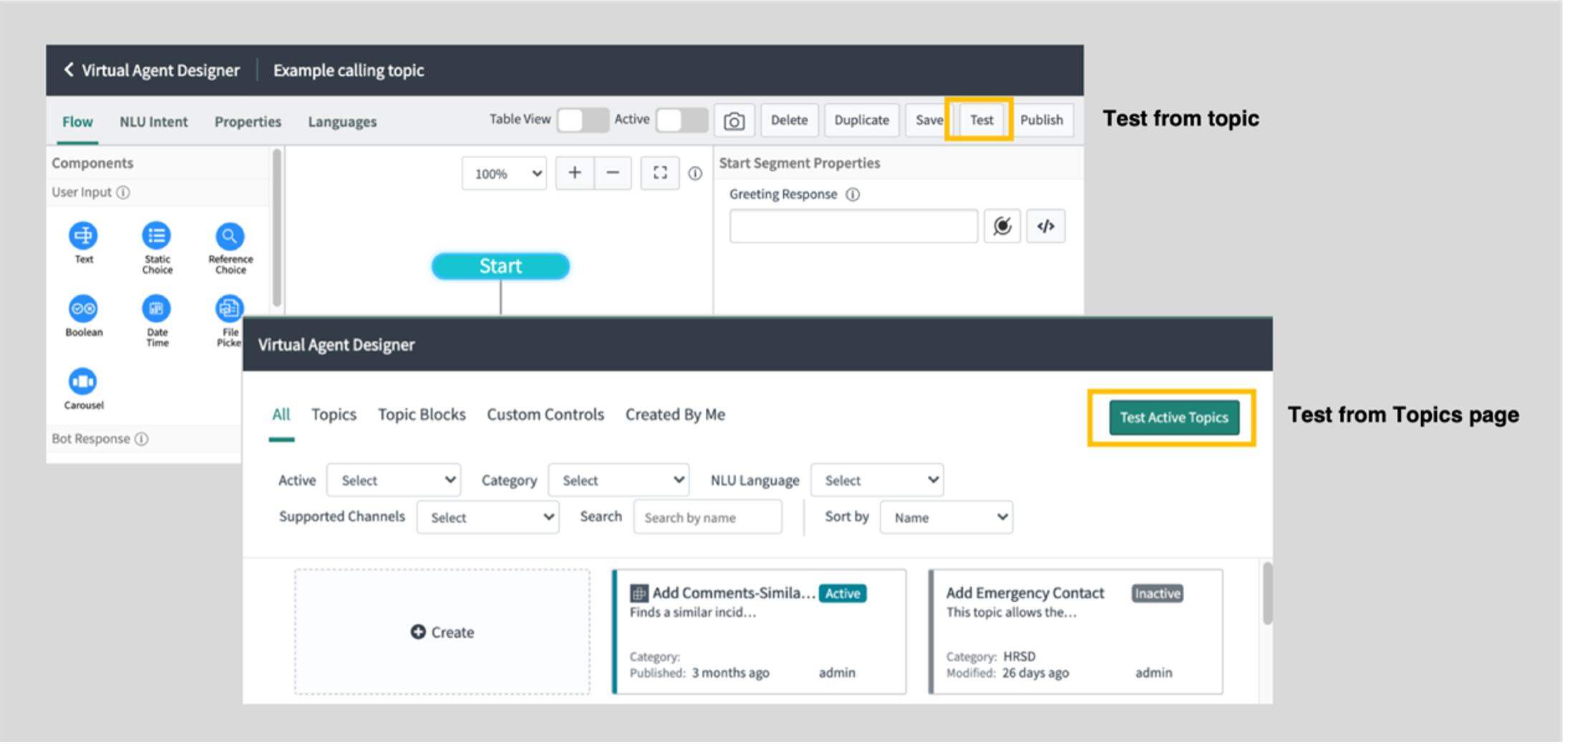The height and width of the screenshot is (745, 1575).
Task: Click the Duplicate button
Action: [x=861, y=120]
